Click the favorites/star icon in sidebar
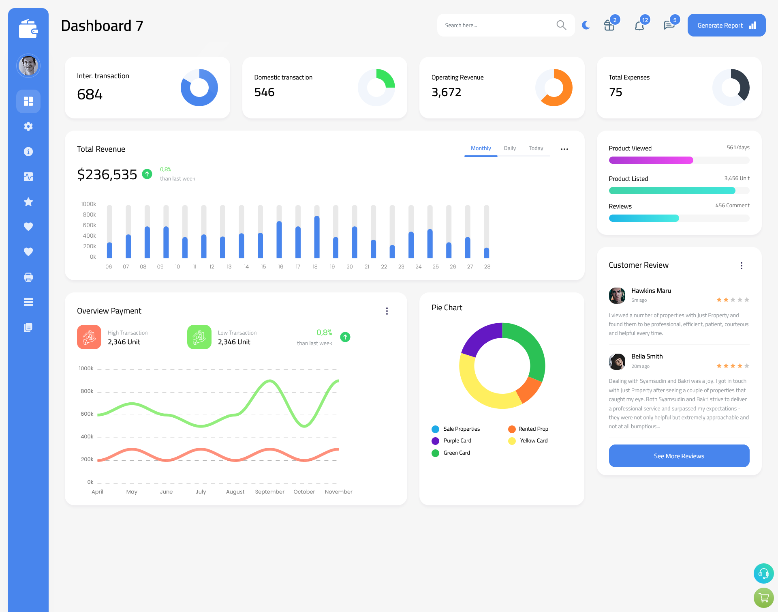778x612 pixels. click(x=28, y=202)
